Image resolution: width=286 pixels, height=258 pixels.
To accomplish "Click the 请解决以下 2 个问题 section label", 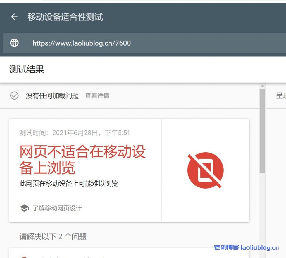I will tap(53, 236).
